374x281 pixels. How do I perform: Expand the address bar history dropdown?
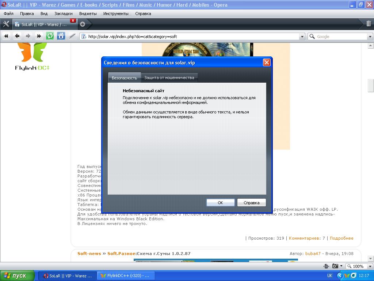[x=302, y=37]
